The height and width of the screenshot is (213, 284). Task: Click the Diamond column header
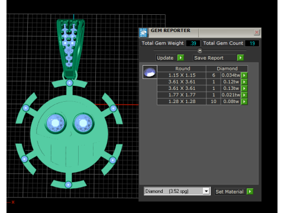pos(227,69)
